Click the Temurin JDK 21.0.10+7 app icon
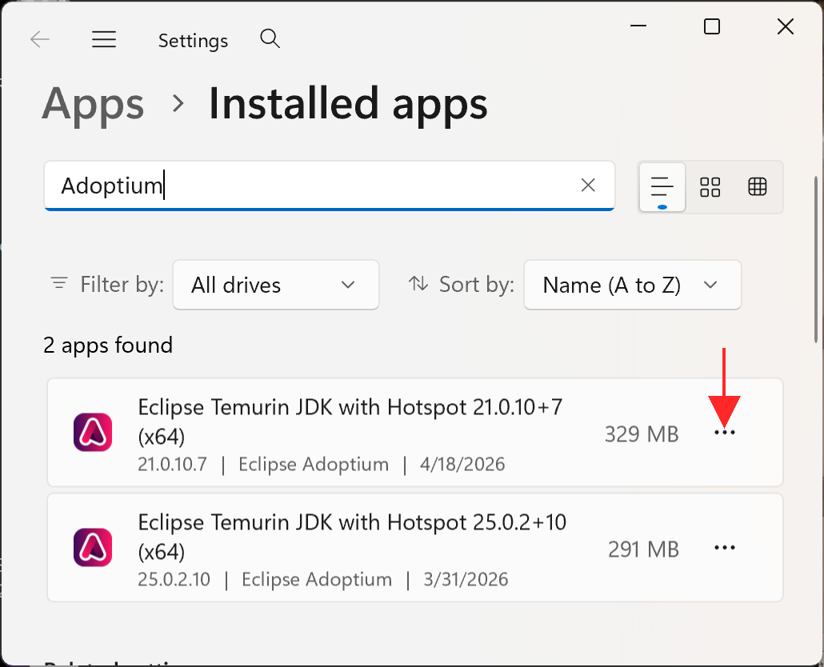 tap(93, 432)
